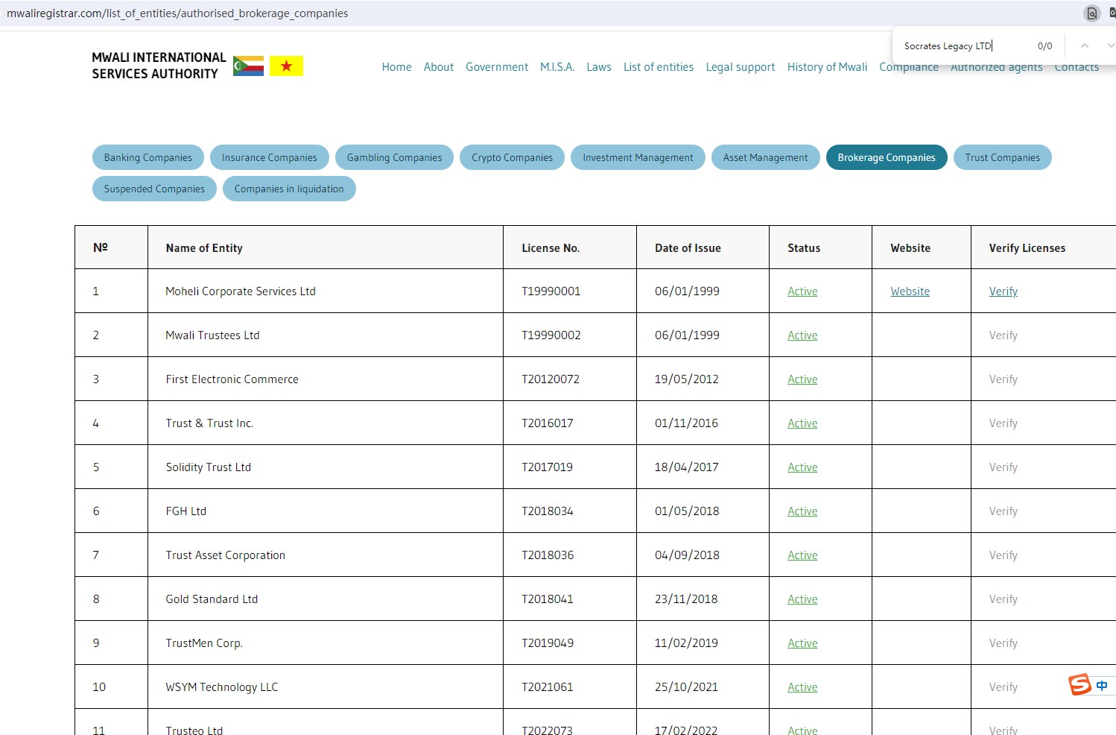Click the yellow Mwali flag with red star
Screen dimensions: 1116x735
coord(286,66)
